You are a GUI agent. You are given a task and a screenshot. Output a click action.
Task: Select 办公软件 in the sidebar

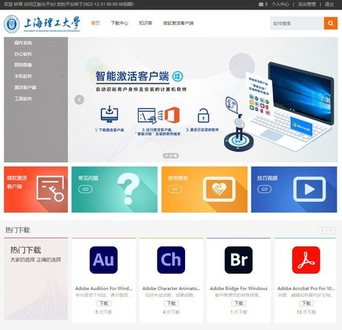point(23,54)
